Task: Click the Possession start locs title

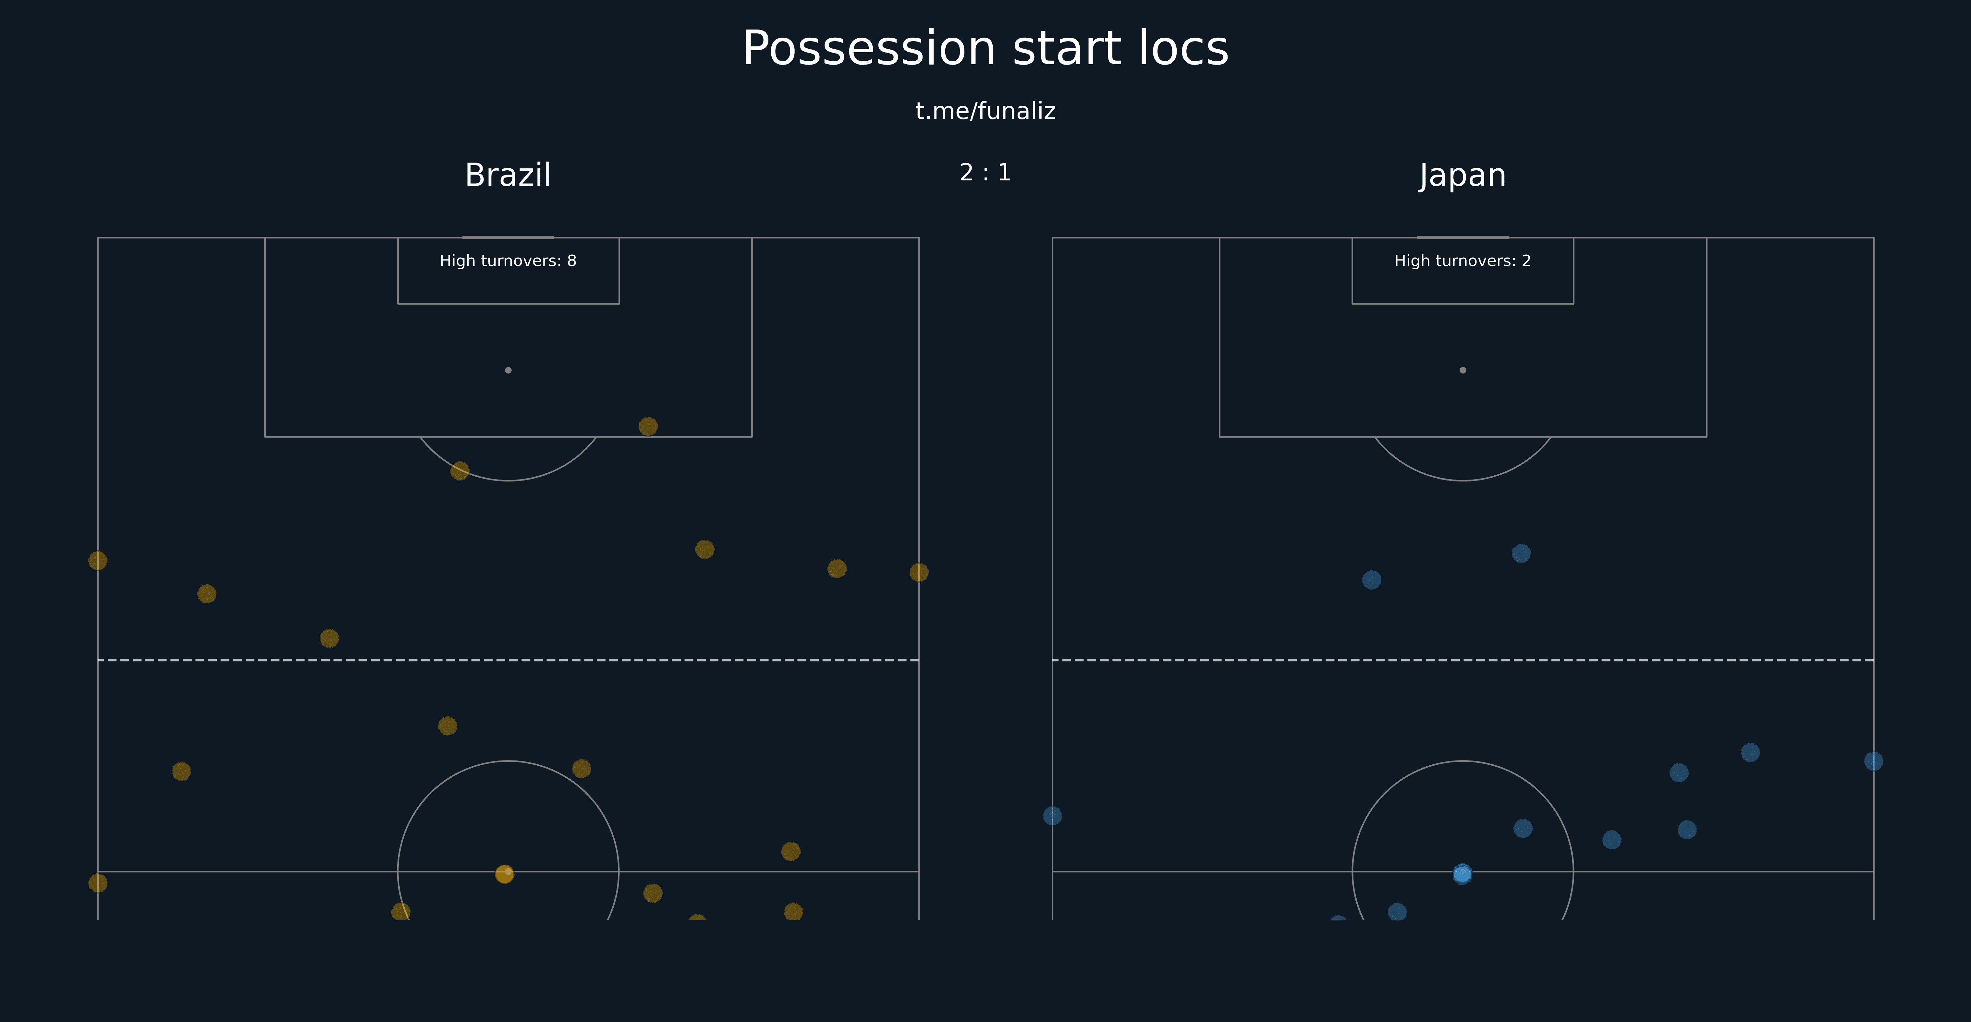Action: pyautogui.click(x=986, y=49)
